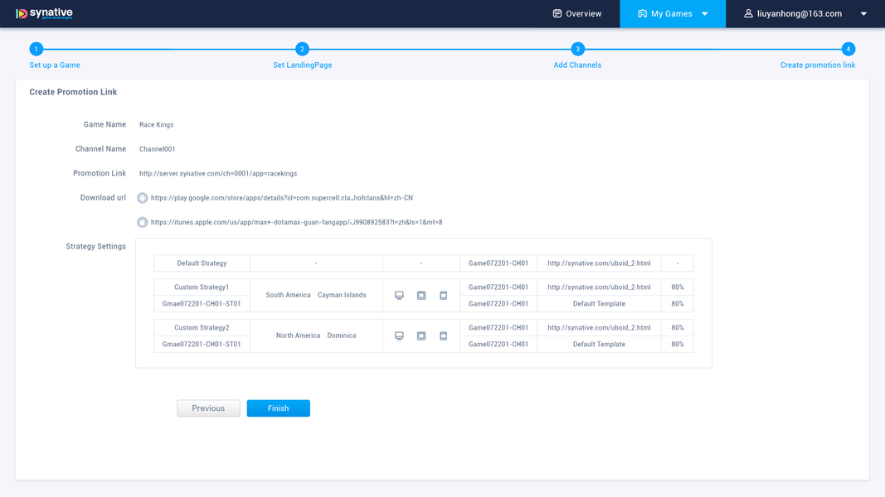Click the Create Promotion Link heading
Viewport: 885px width, 497px height.
(x=73, y=92)
